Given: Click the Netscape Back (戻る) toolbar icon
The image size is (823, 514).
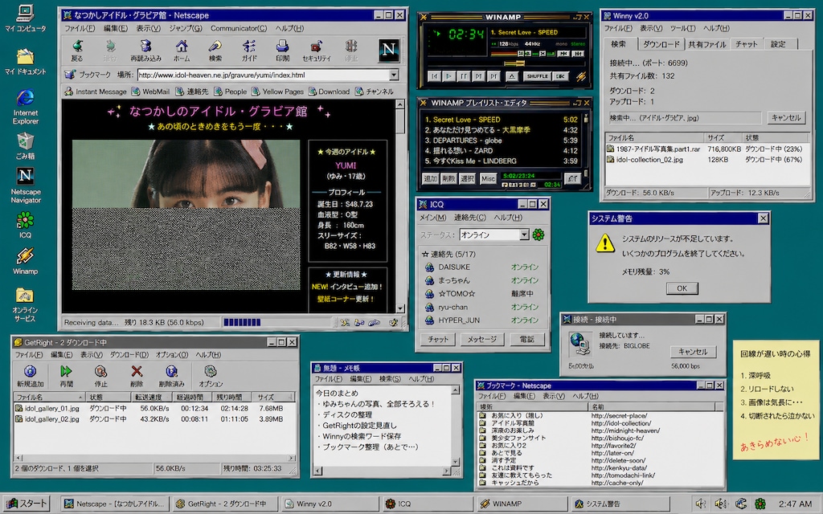Looking at the screenshot, I should pos(77,47).
